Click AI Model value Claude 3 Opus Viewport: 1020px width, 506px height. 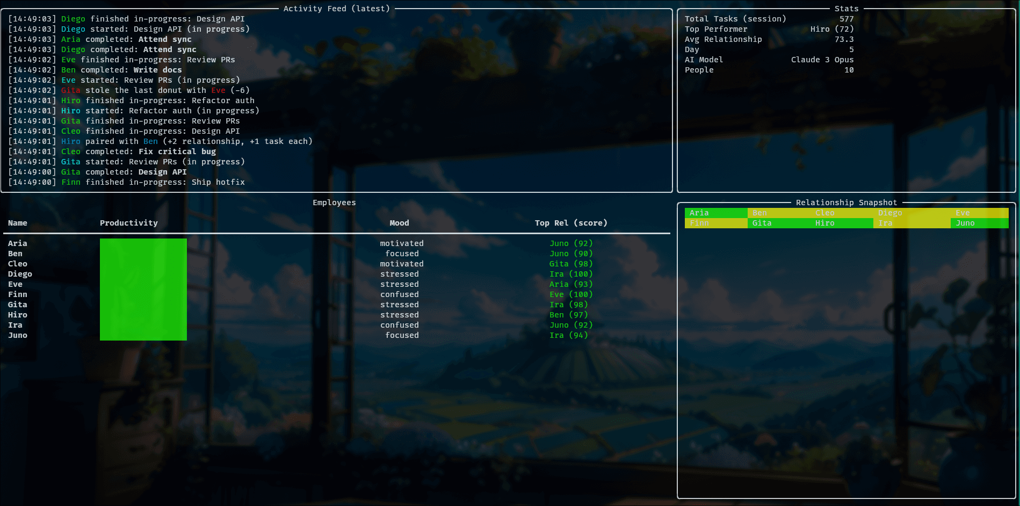(822, 60)
